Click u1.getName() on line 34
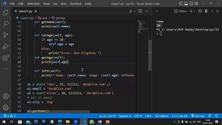222x125 pixels. coord(38,111)
